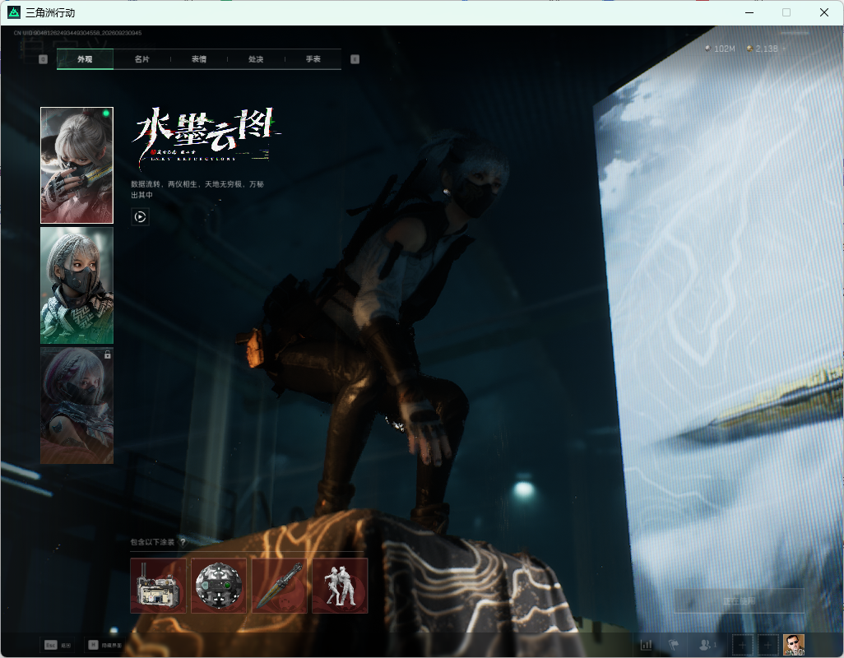Click the help question mark beside 包含以下涂装

click(x=183, y=542)
